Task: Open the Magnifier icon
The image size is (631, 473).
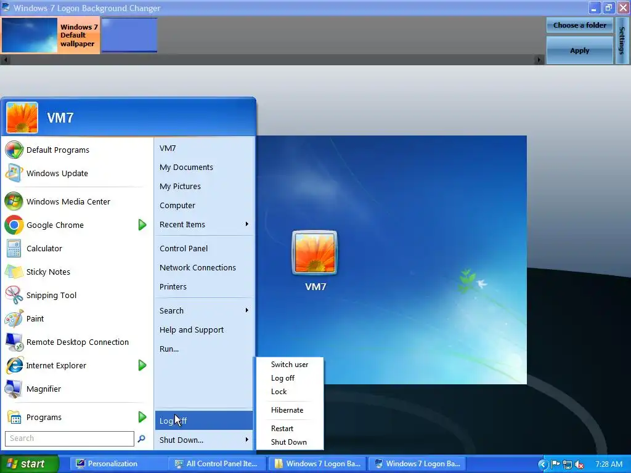Action: [14, 389]
